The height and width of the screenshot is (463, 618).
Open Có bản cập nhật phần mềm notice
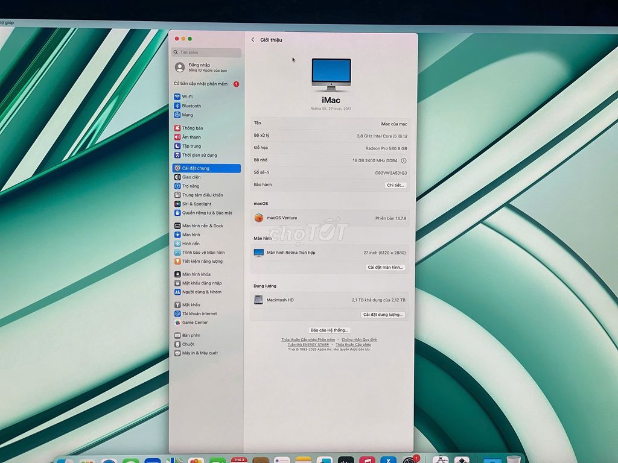click(x=206, y=84)
